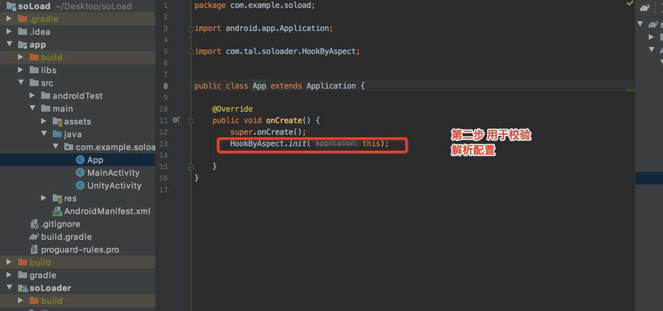663x311 pixels.
Task: Click the override gutter icon on line 11
Action: (x=176, y=121)
